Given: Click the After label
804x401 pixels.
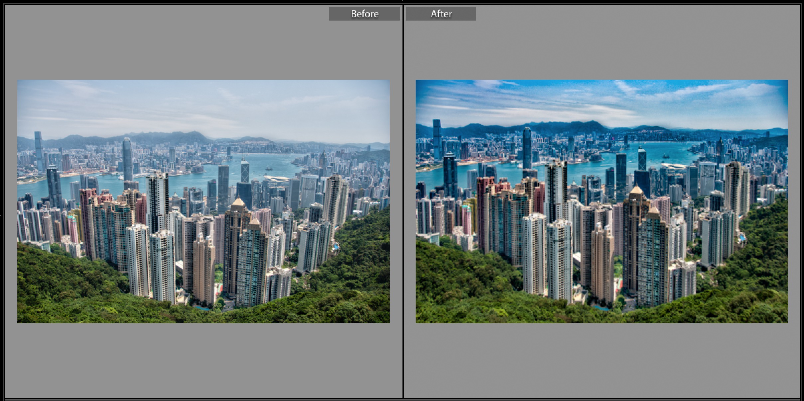Looking at the screenshot, I should (x=441, y=14).
